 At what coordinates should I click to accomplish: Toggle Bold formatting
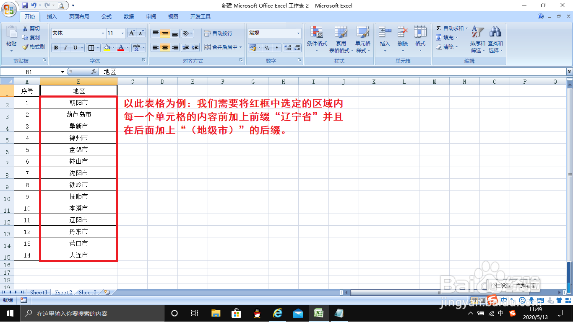tap(56, 48)
